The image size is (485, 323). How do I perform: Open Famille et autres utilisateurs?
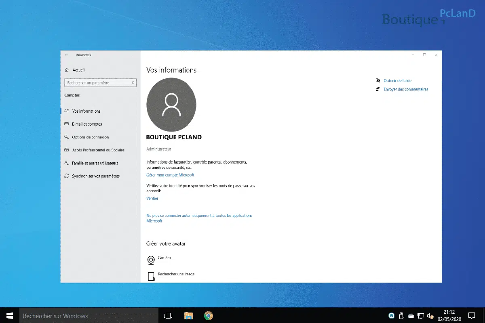[95, 163]
